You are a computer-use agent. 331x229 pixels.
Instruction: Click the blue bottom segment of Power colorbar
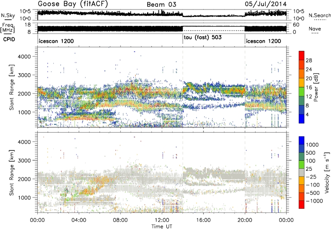pos(302,119)
